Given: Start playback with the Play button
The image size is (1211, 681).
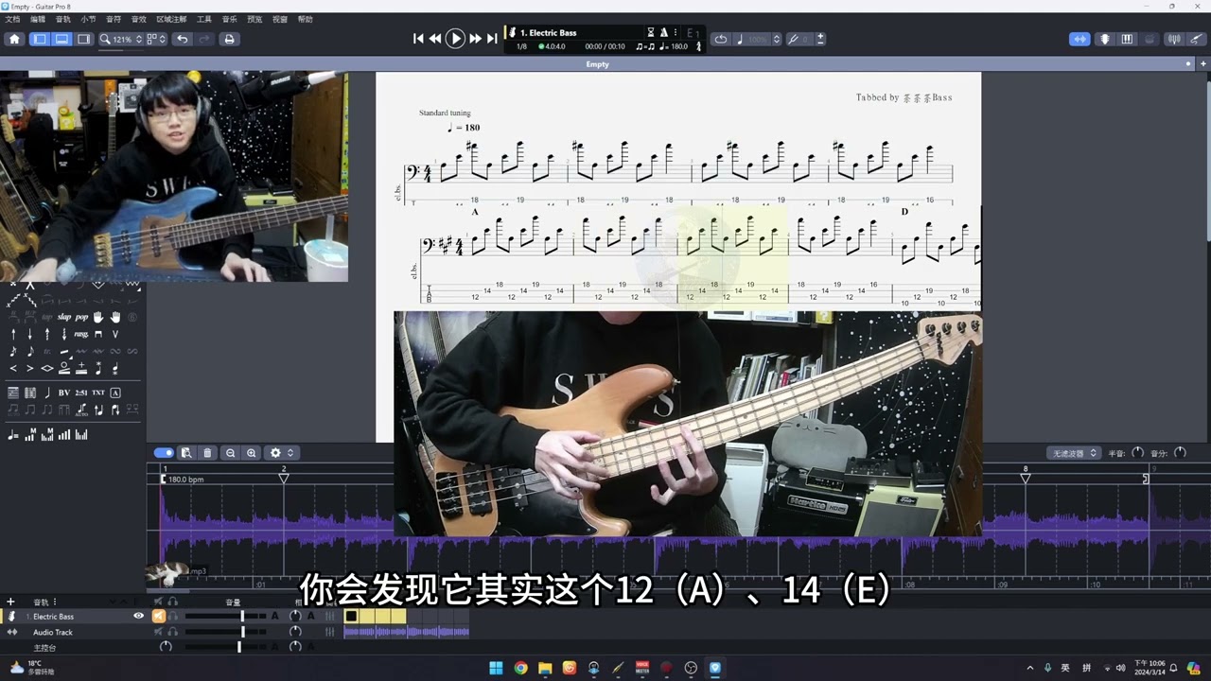Looking at the screenshot, I should (x=455, y=39).
